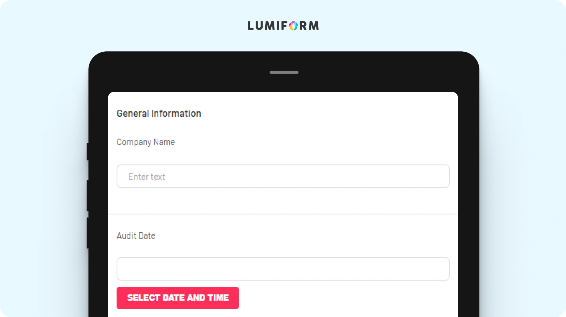Screen dimensions: 566x317
Task: Click the final M in the Lumiform logo
Action: (314, 26)
